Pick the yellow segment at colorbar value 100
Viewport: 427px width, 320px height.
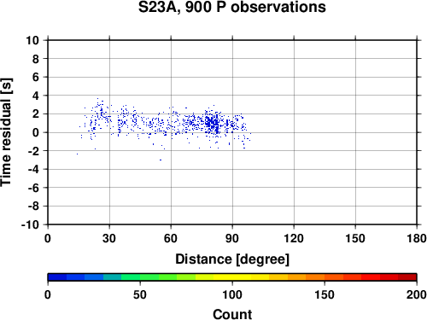(232, 277)
